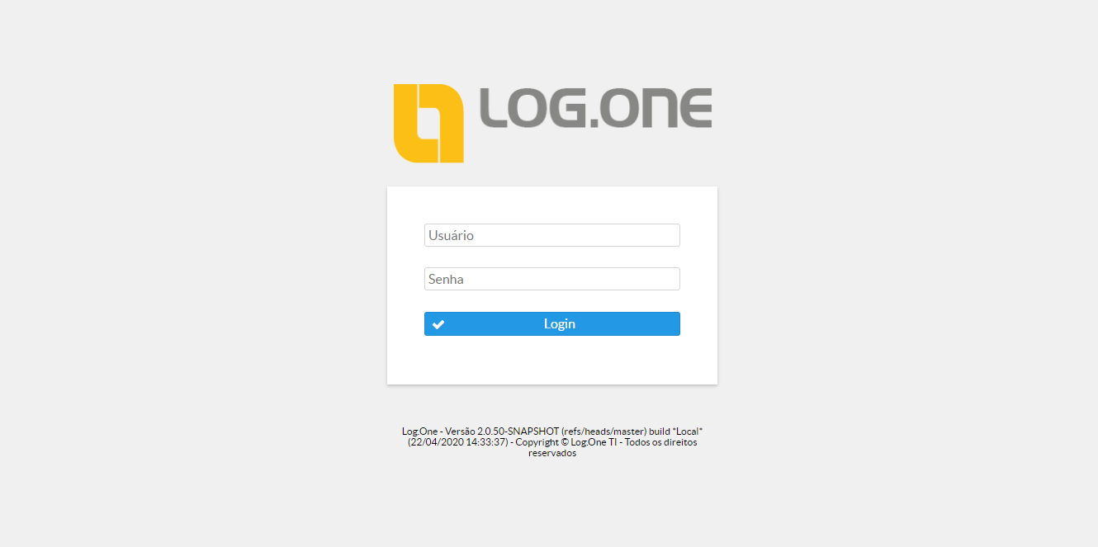Click the copyright © symbol in footer
Viewport: 1098px width, 547px height.
coord(565,442)
